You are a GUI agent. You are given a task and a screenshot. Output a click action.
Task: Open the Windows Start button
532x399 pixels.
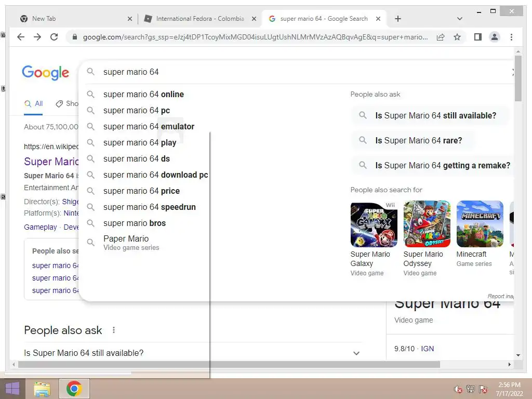point(12,389)
